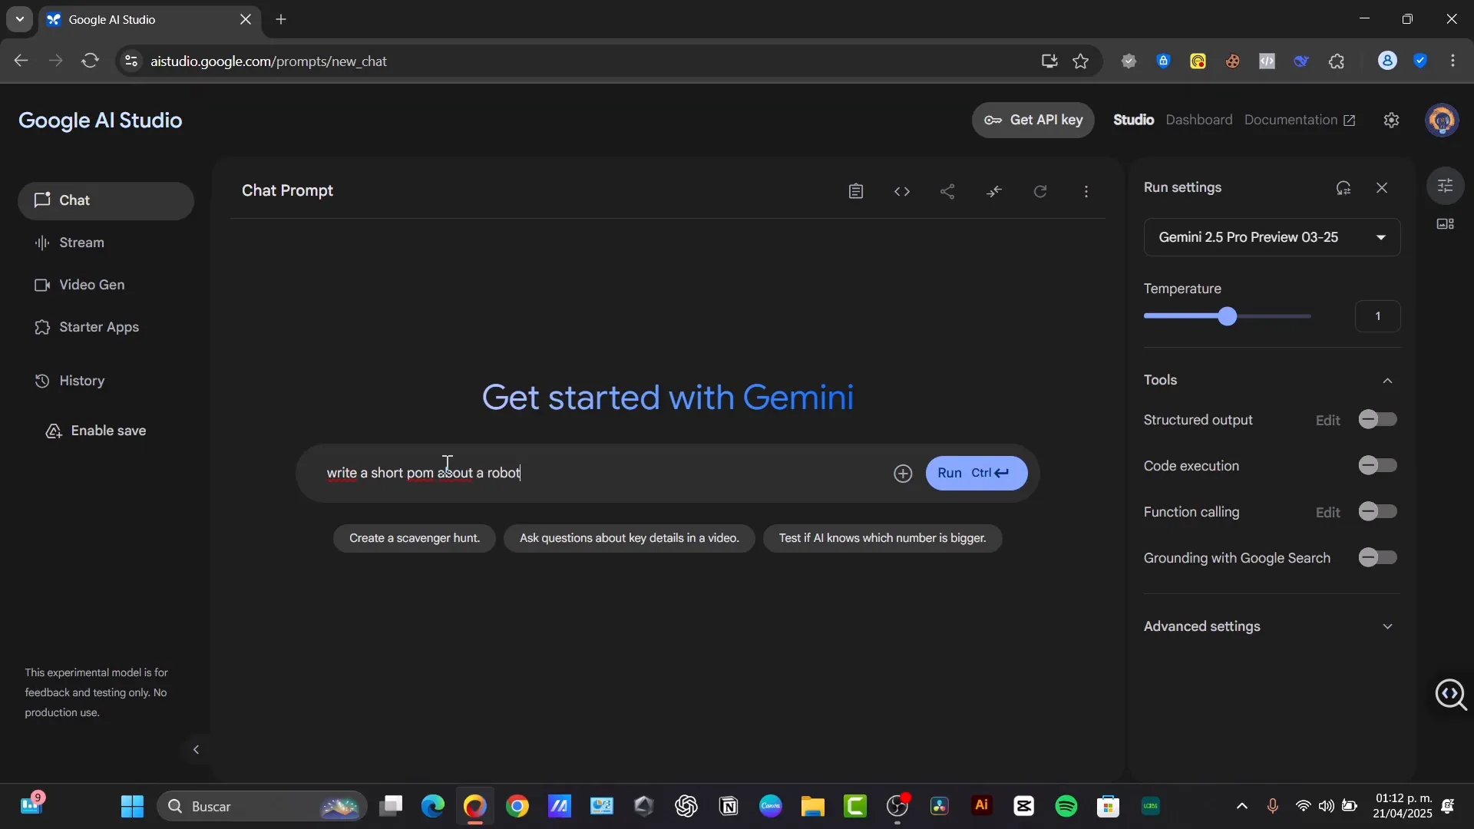
Task: Turn on Code execution
Action: pos(1377,465)
